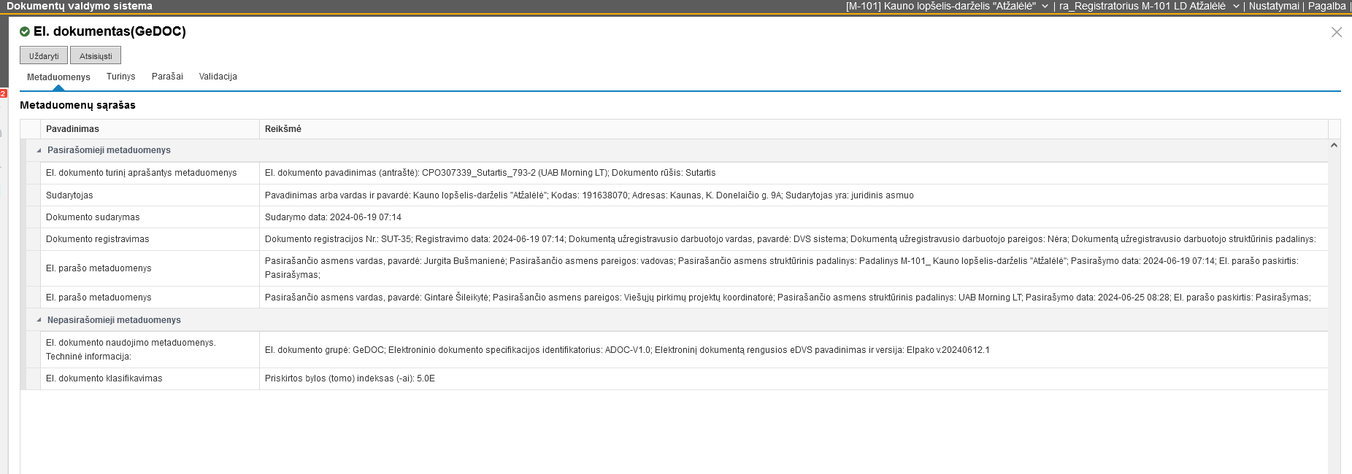The image size is (1352, 474).
Task: Switch to the Turinys tab
Action: click(120, 77)
